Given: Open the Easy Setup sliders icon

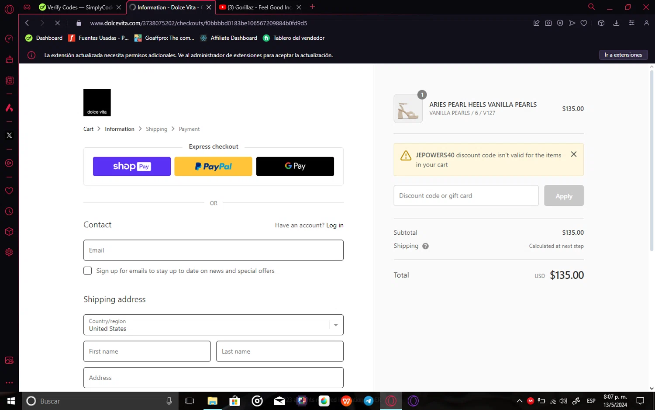Looking at the screenshot, I should [631, 23].
